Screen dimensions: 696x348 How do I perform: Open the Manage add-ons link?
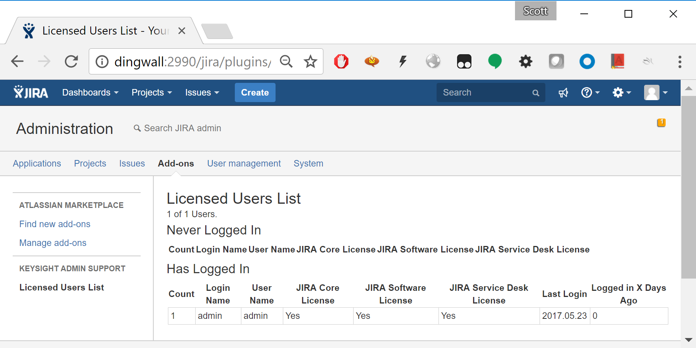(53, 243)
